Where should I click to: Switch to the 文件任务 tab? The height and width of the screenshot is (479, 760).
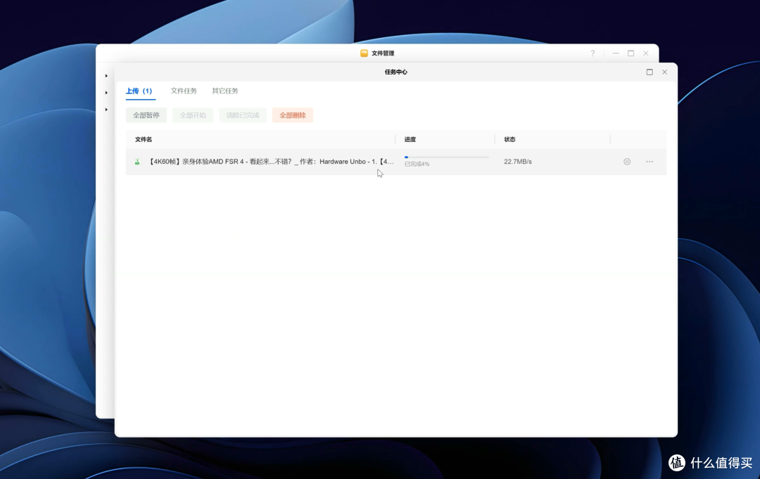click(184, 91)
